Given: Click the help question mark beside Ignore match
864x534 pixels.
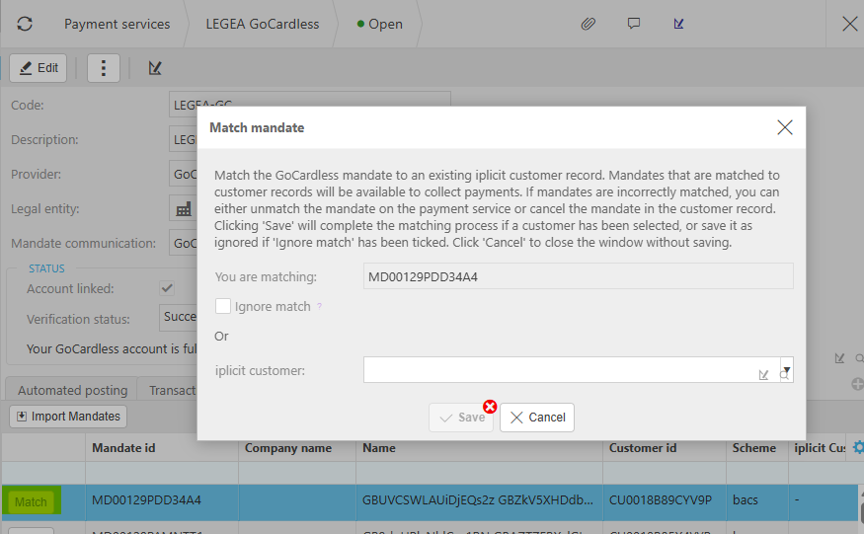Looking at the screenshot, I should click(x=319, y=307).
